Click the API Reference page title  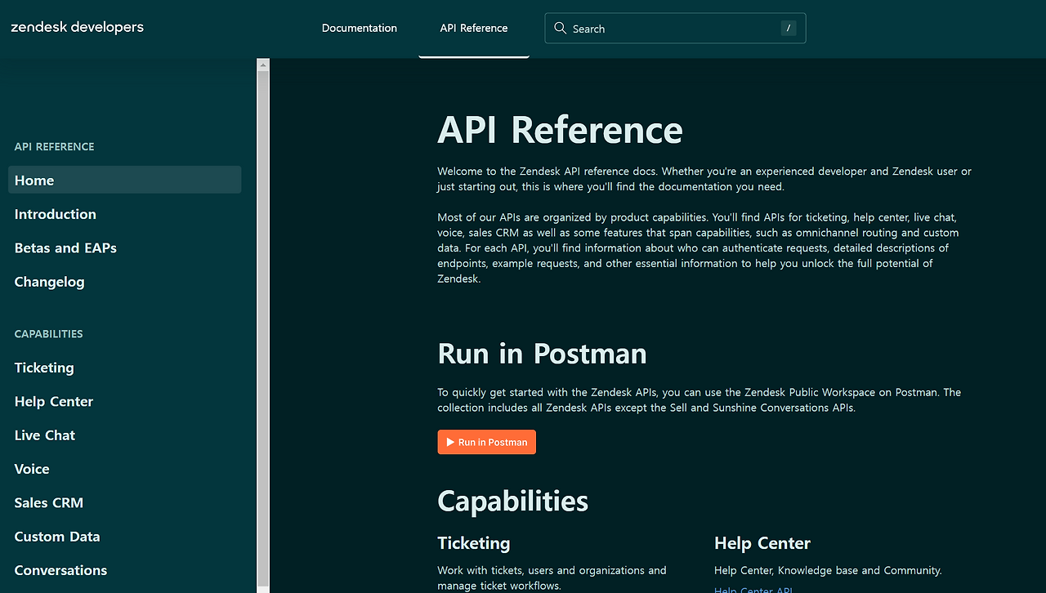point(560,130)
